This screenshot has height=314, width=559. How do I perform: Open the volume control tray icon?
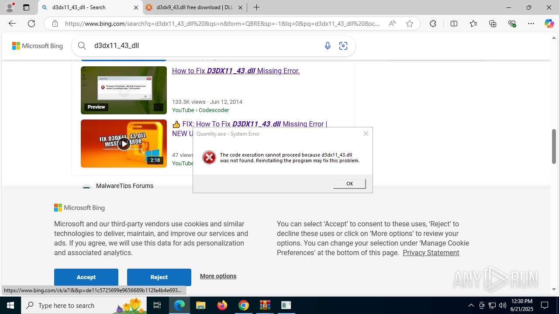pos(503,305)
